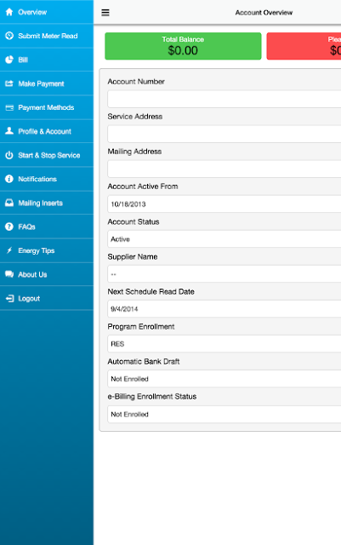Click the Make Payment share icon
This screenshot has width=341, height=545.
[9, 83]
